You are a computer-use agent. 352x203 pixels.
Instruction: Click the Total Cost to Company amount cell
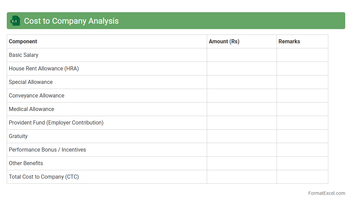click(x=242, y=177)
